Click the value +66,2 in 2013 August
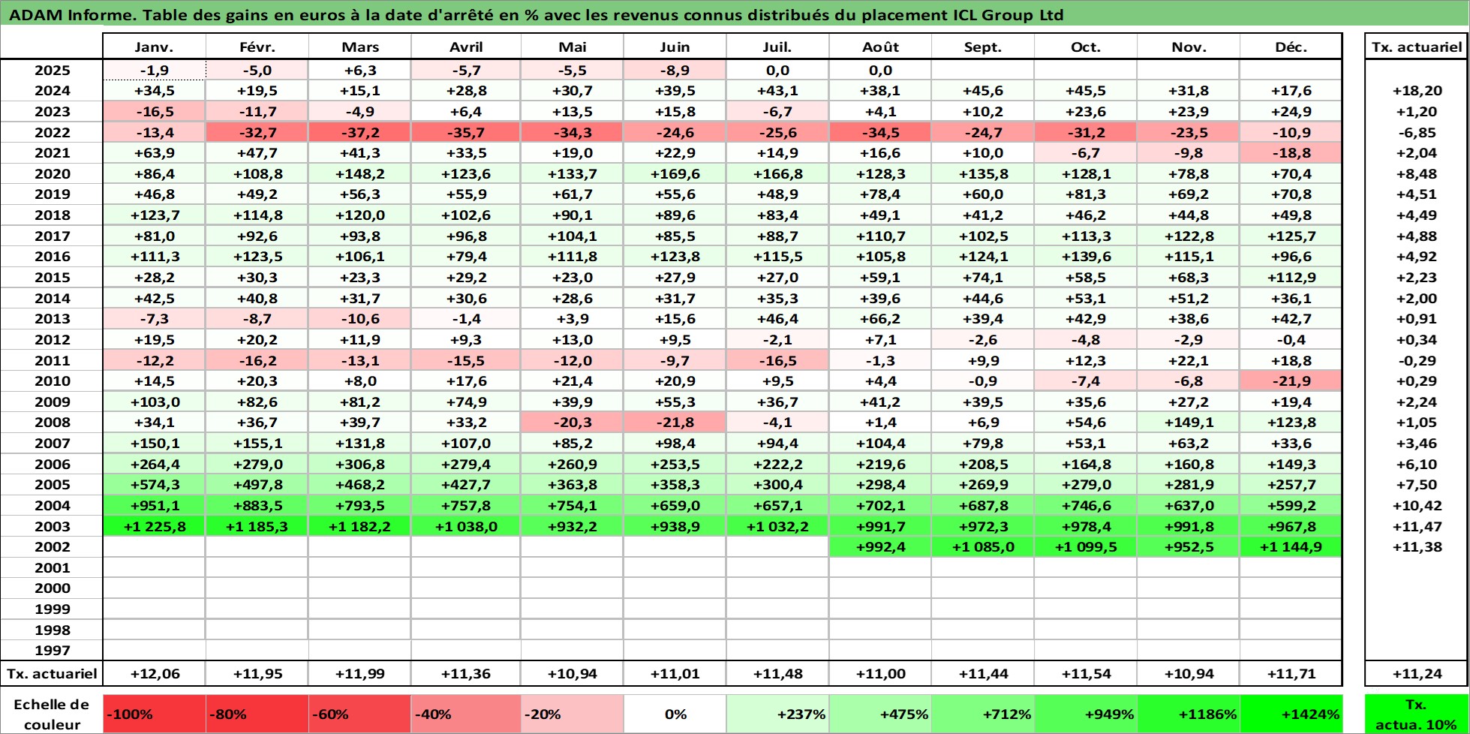Screen dimensions: 1470x734 [880, 318]
